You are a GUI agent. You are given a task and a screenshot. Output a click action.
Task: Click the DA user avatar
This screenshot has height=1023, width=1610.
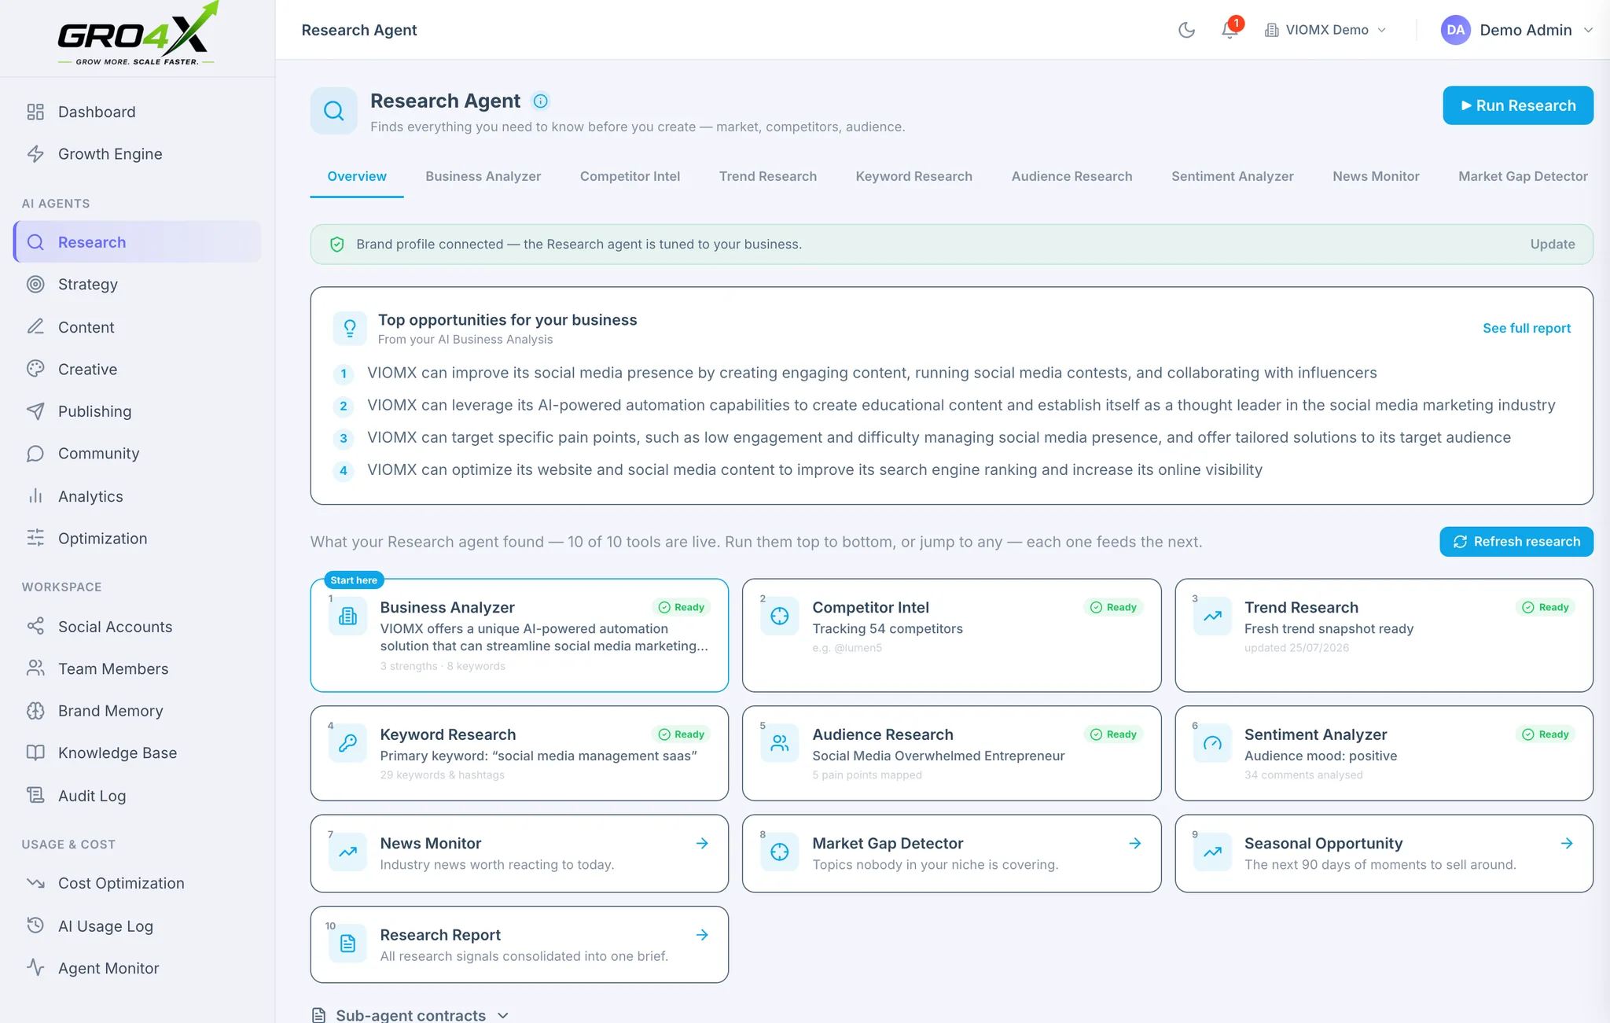pos(1455,30)
